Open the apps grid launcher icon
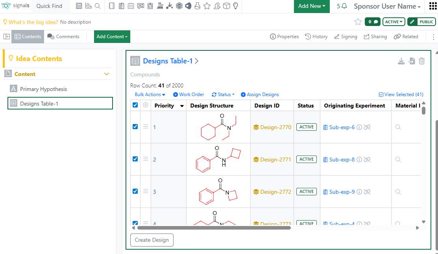This screenshot has height=254, width=438. [432, 6]
